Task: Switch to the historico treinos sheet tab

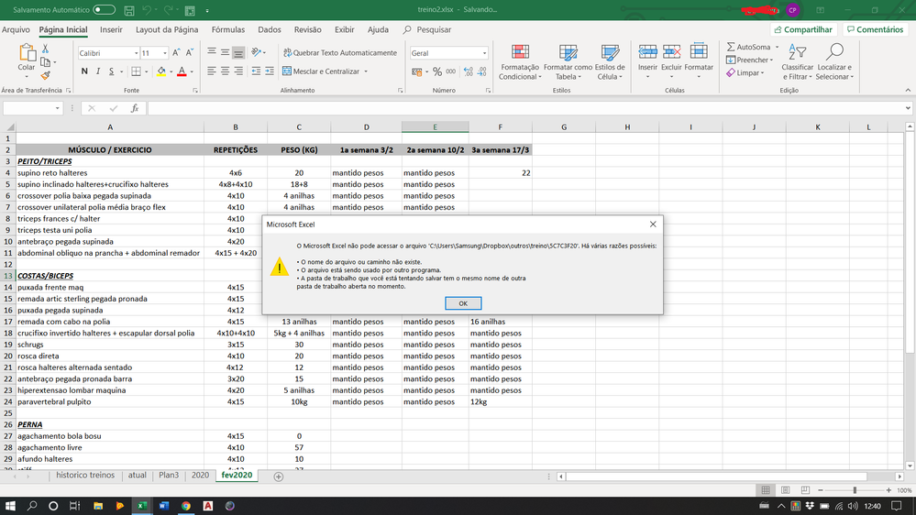Action: tap(85, 476)
